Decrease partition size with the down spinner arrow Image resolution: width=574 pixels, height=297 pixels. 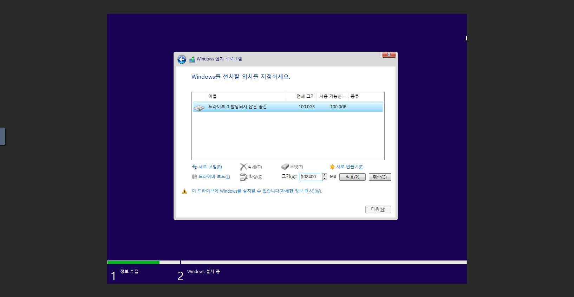325,179
